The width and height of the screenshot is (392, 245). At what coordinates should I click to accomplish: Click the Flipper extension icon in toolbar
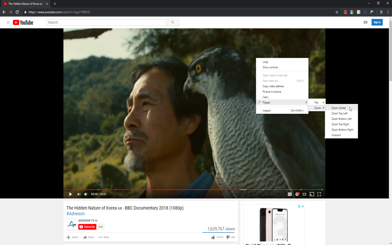[372, 12]
